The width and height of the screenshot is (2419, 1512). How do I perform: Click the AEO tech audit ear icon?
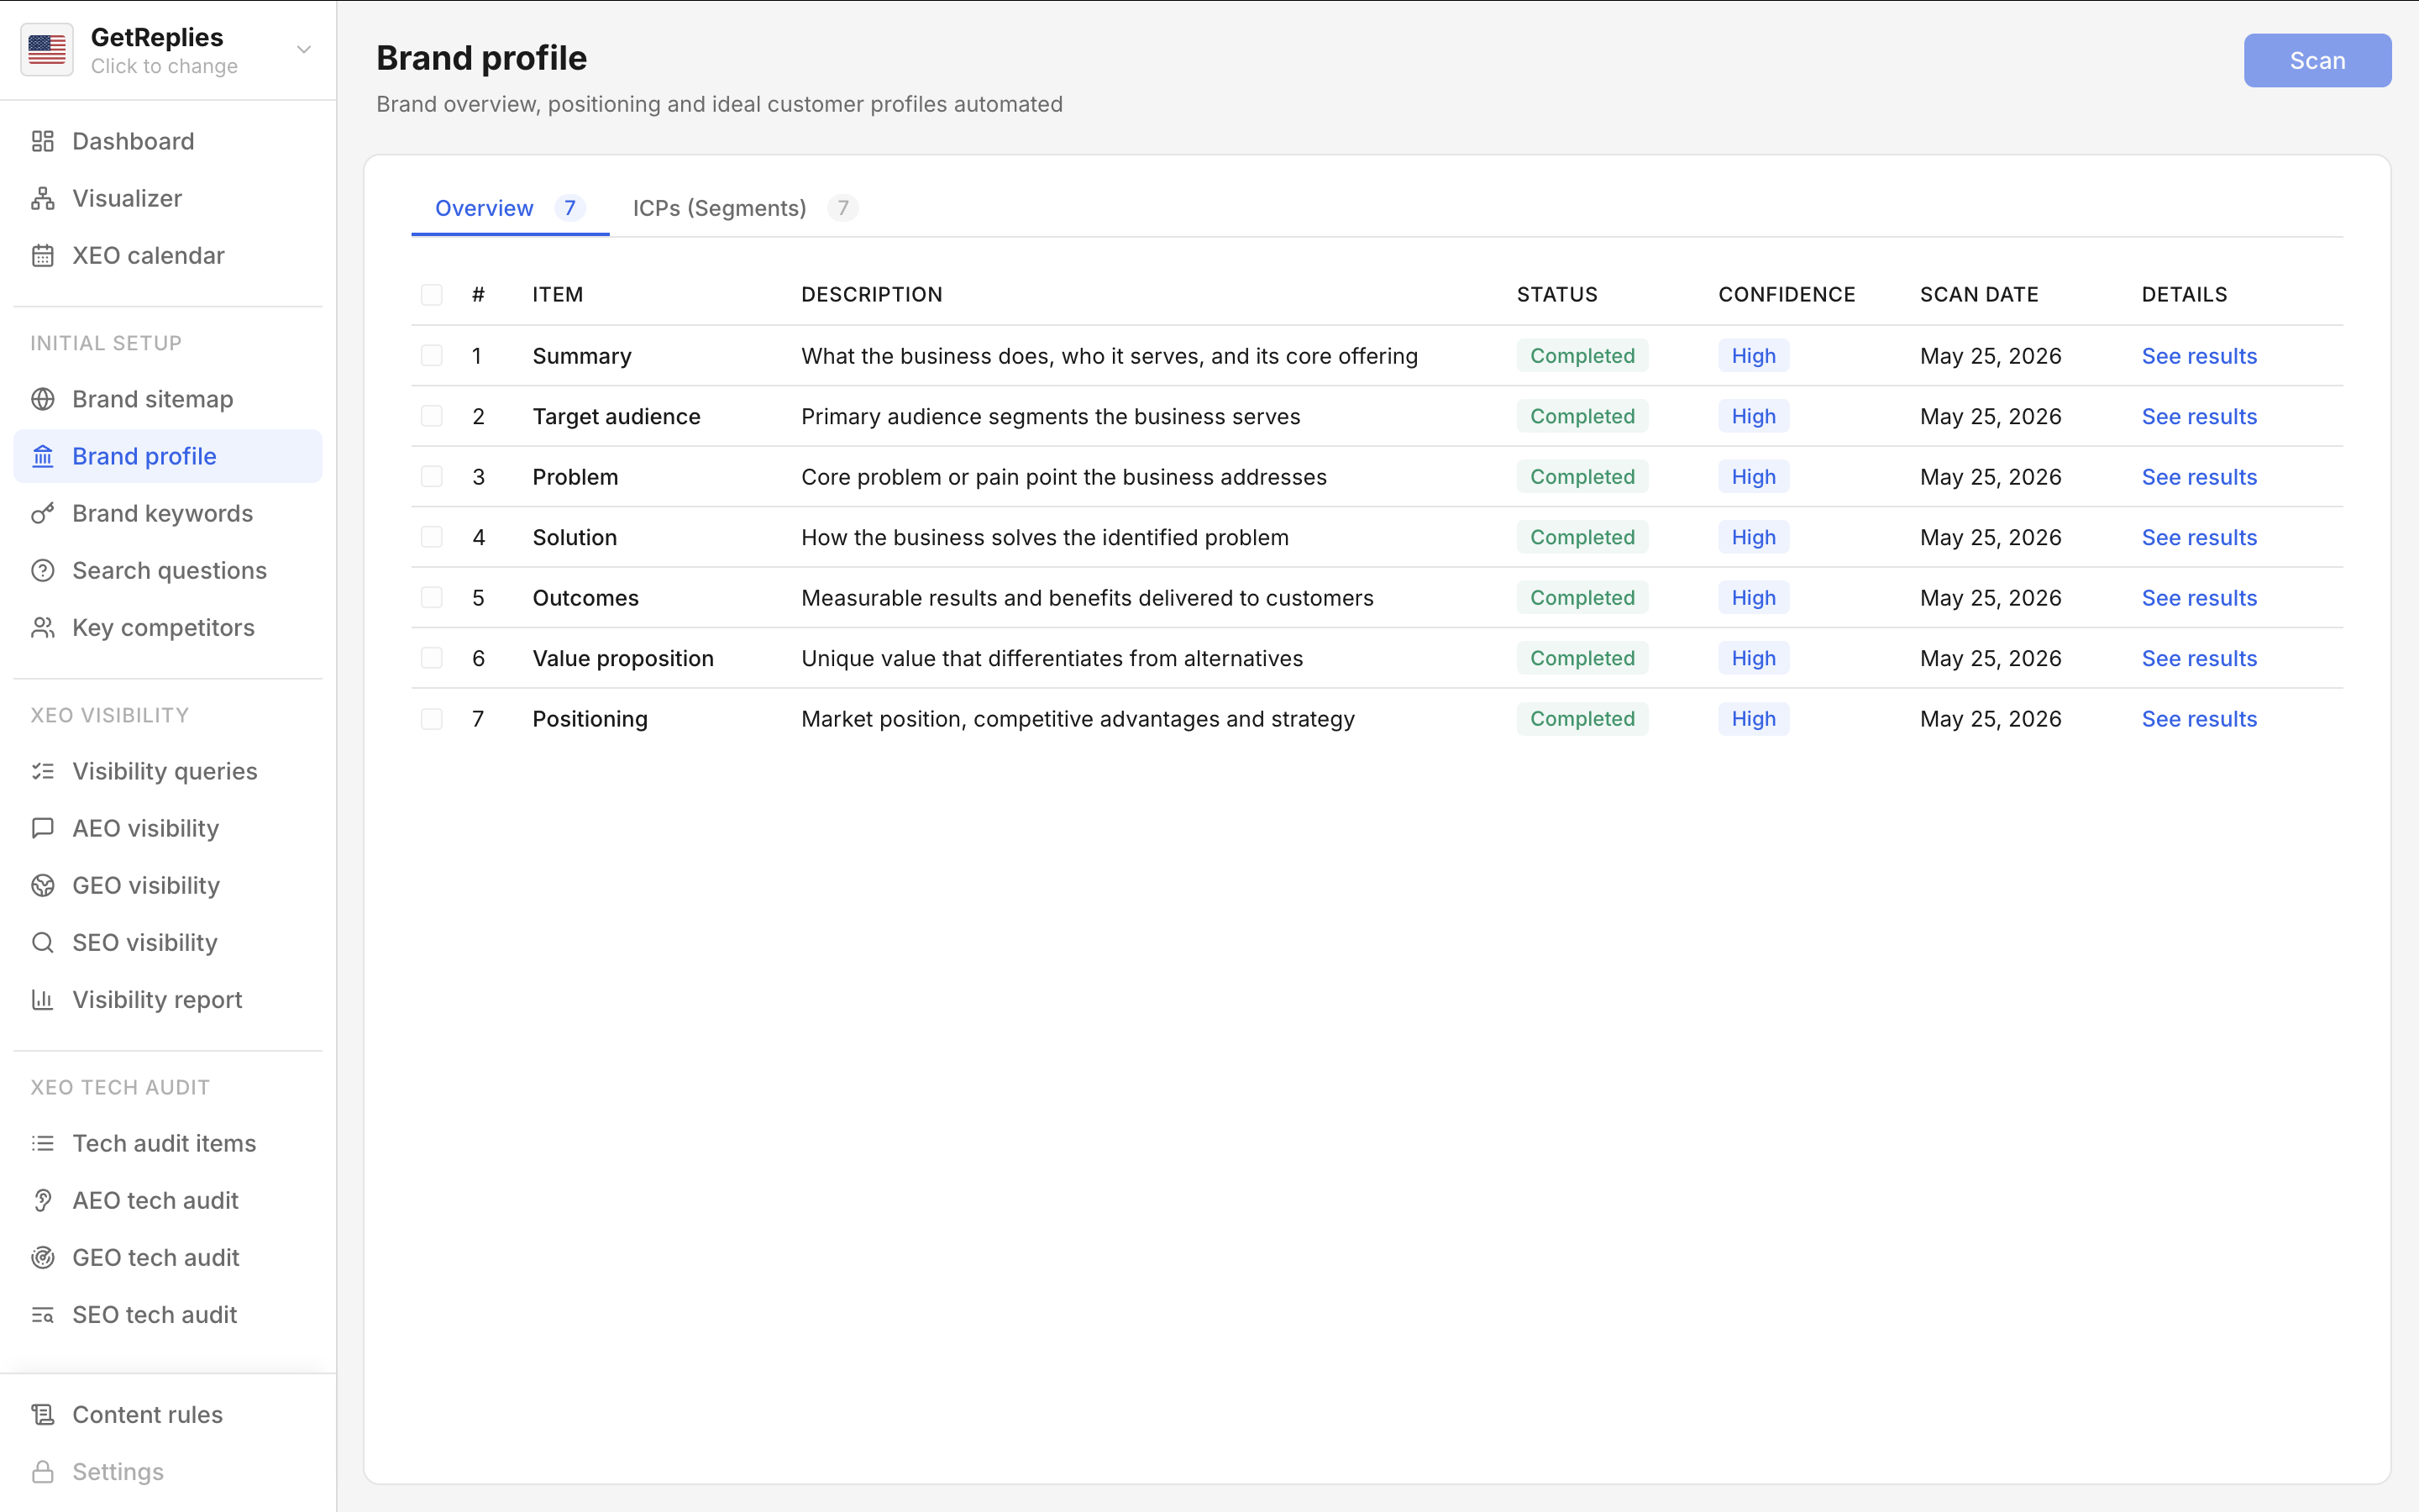42,1200
